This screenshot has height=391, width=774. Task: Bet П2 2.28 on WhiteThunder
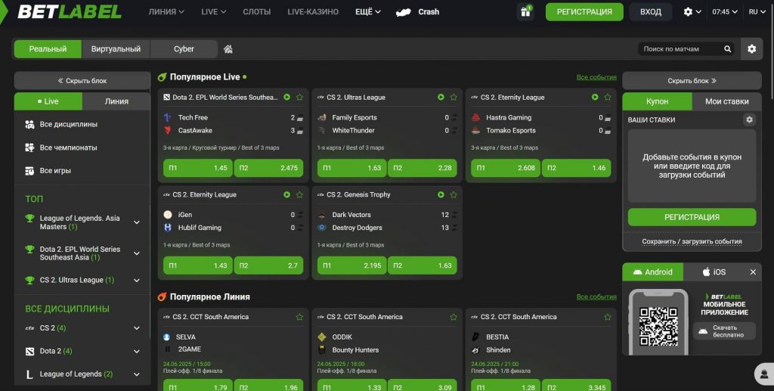422,168
